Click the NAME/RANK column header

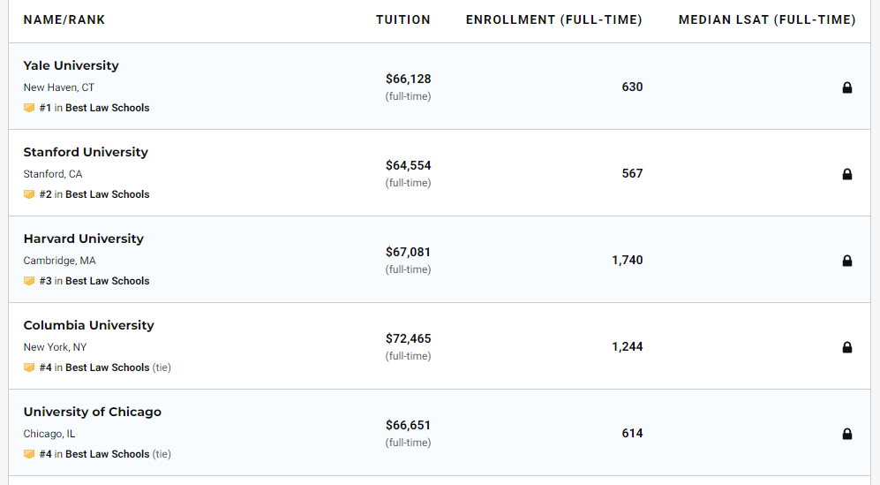point(64,19)
